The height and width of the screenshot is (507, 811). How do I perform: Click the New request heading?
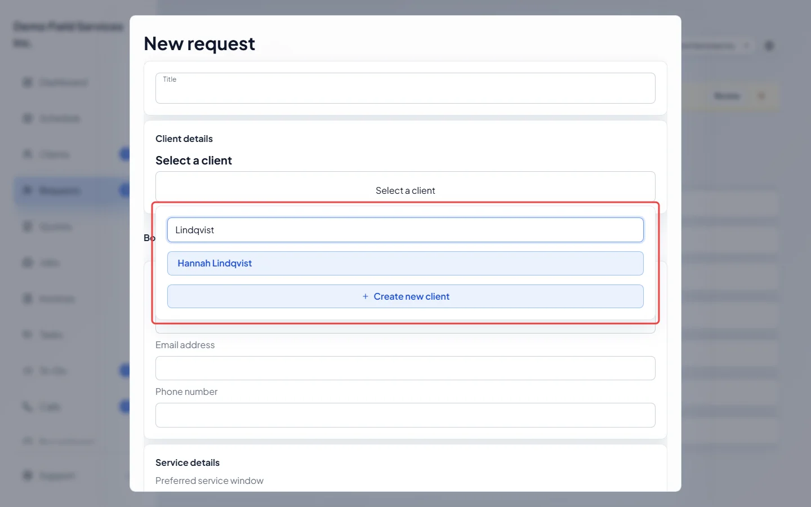[199, 44]
